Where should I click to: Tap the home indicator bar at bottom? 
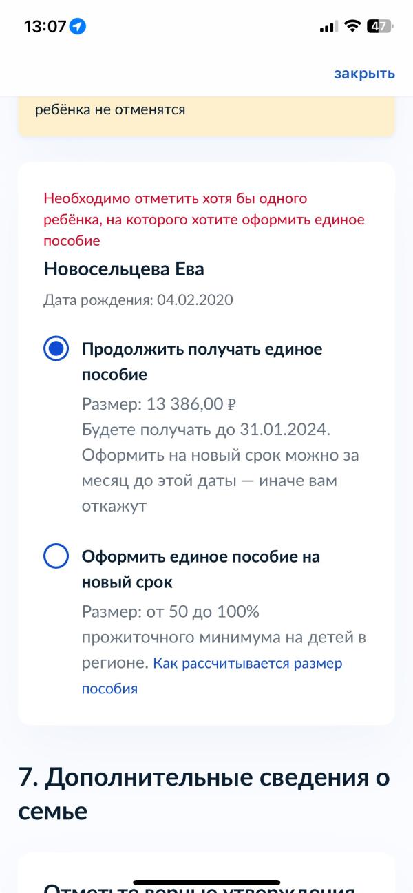click(x=206, y=882)
